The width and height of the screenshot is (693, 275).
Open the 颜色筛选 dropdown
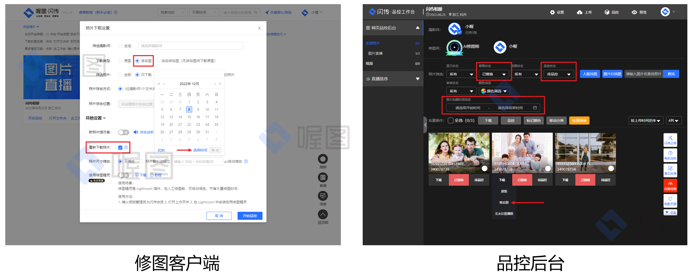coord(494,91)
